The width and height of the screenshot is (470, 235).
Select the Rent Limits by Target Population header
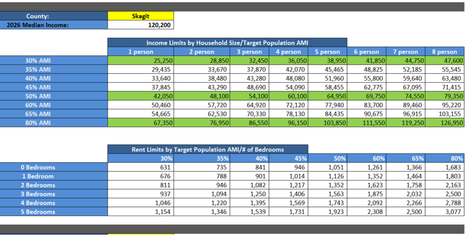click(208, 149)
